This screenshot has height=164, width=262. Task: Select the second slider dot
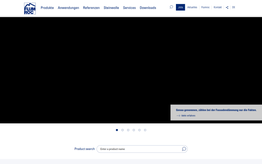[122, 130]
